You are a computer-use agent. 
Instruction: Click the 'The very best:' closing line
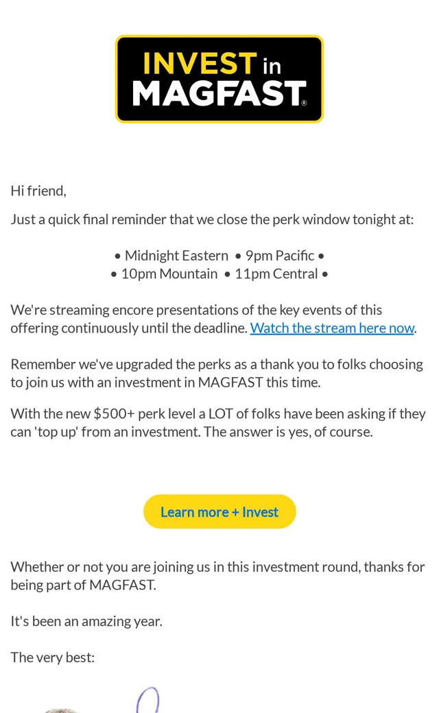(x=52, y=657)
